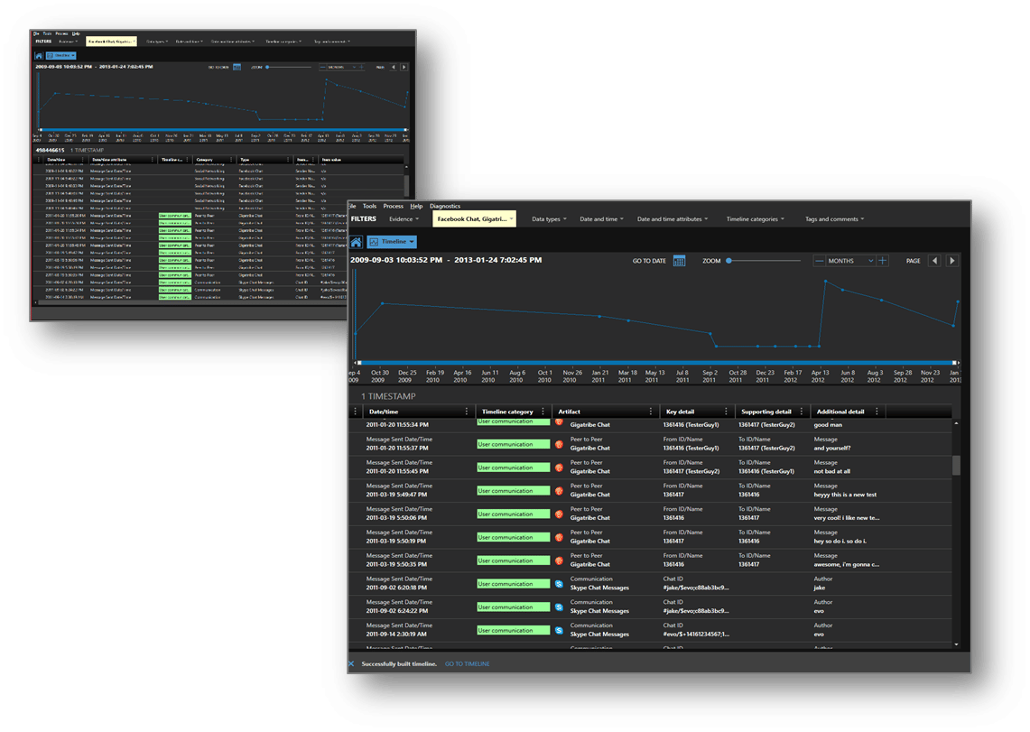Expand the Evidence filter dropdown
1030x732 pixels.
tap(404, 219)
